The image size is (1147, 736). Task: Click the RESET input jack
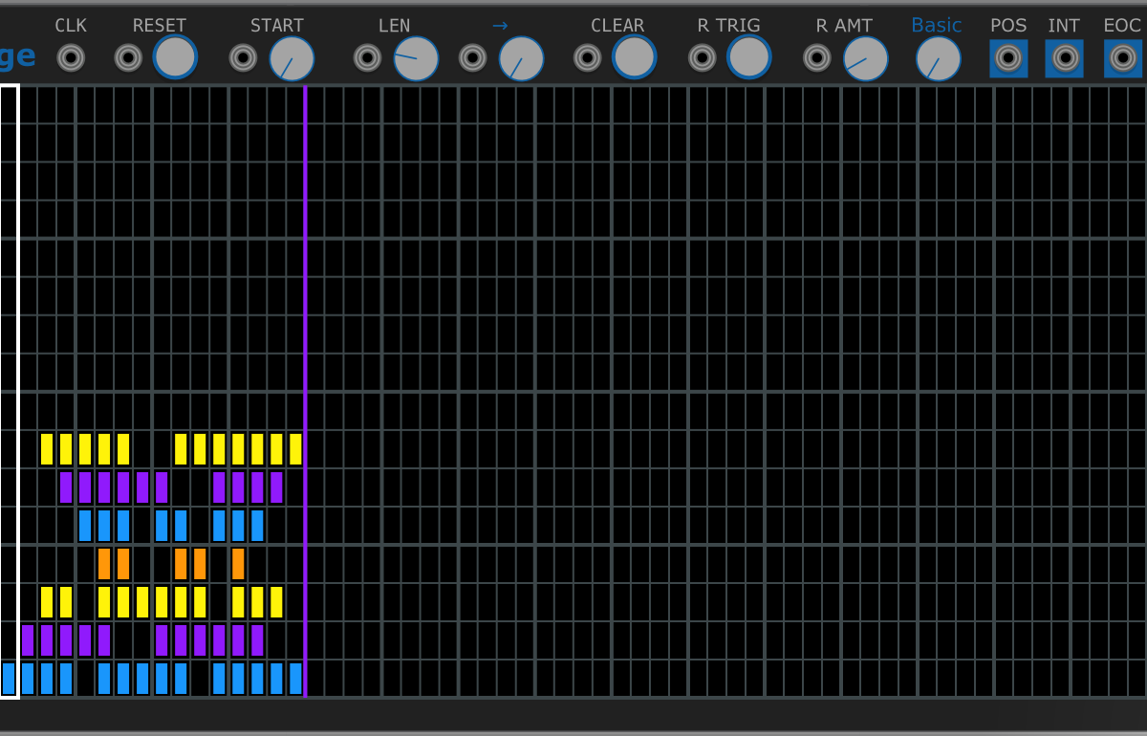coord(128,58)
